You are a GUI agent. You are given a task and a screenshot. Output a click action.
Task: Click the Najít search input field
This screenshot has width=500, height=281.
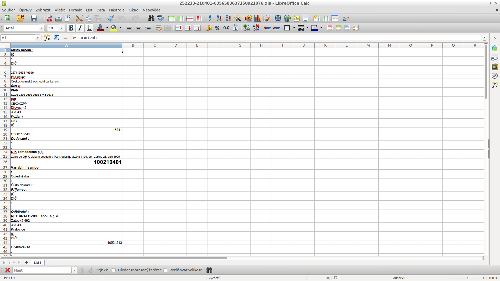pos(42,270)
